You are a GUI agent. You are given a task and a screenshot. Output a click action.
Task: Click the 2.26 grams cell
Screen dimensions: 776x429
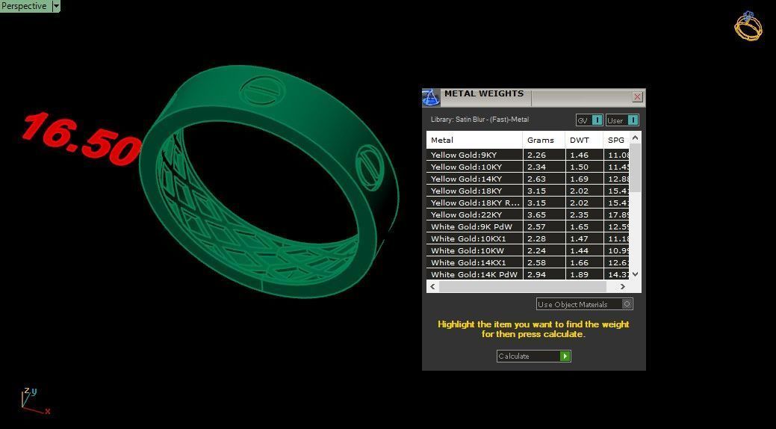pos(544,155)
